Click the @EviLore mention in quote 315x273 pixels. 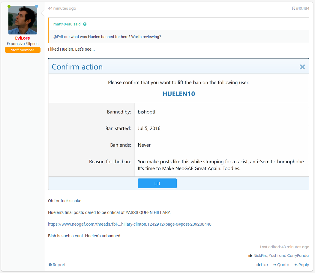coord(61,37)
